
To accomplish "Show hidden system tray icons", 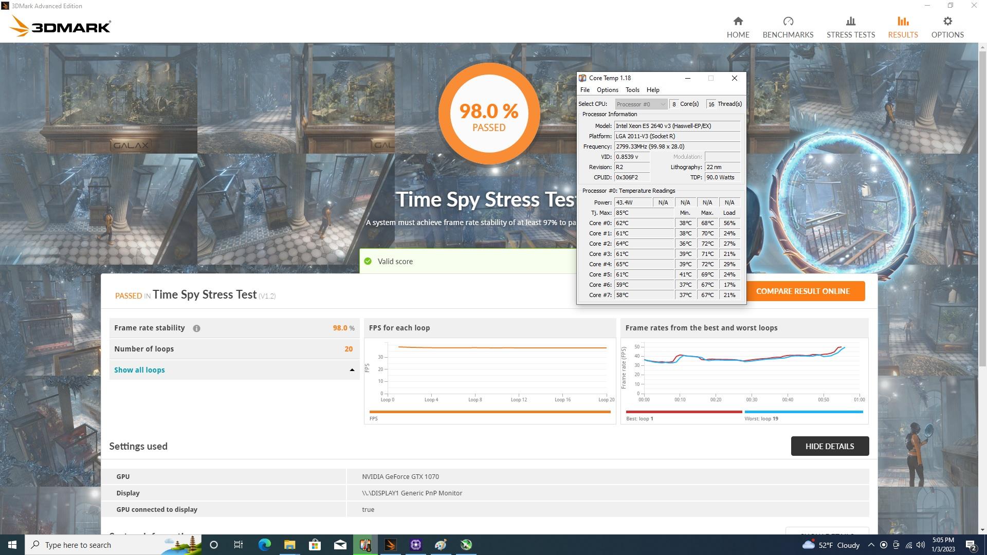I will tap(871, 545).
